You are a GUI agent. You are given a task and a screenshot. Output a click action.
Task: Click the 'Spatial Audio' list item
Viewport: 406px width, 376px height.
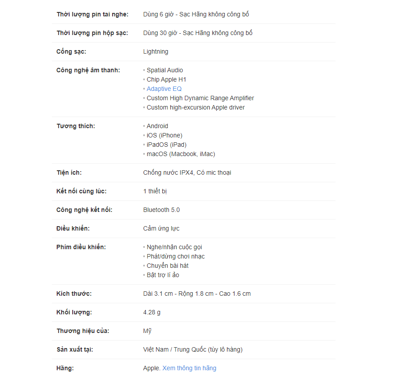coord(164,70)
